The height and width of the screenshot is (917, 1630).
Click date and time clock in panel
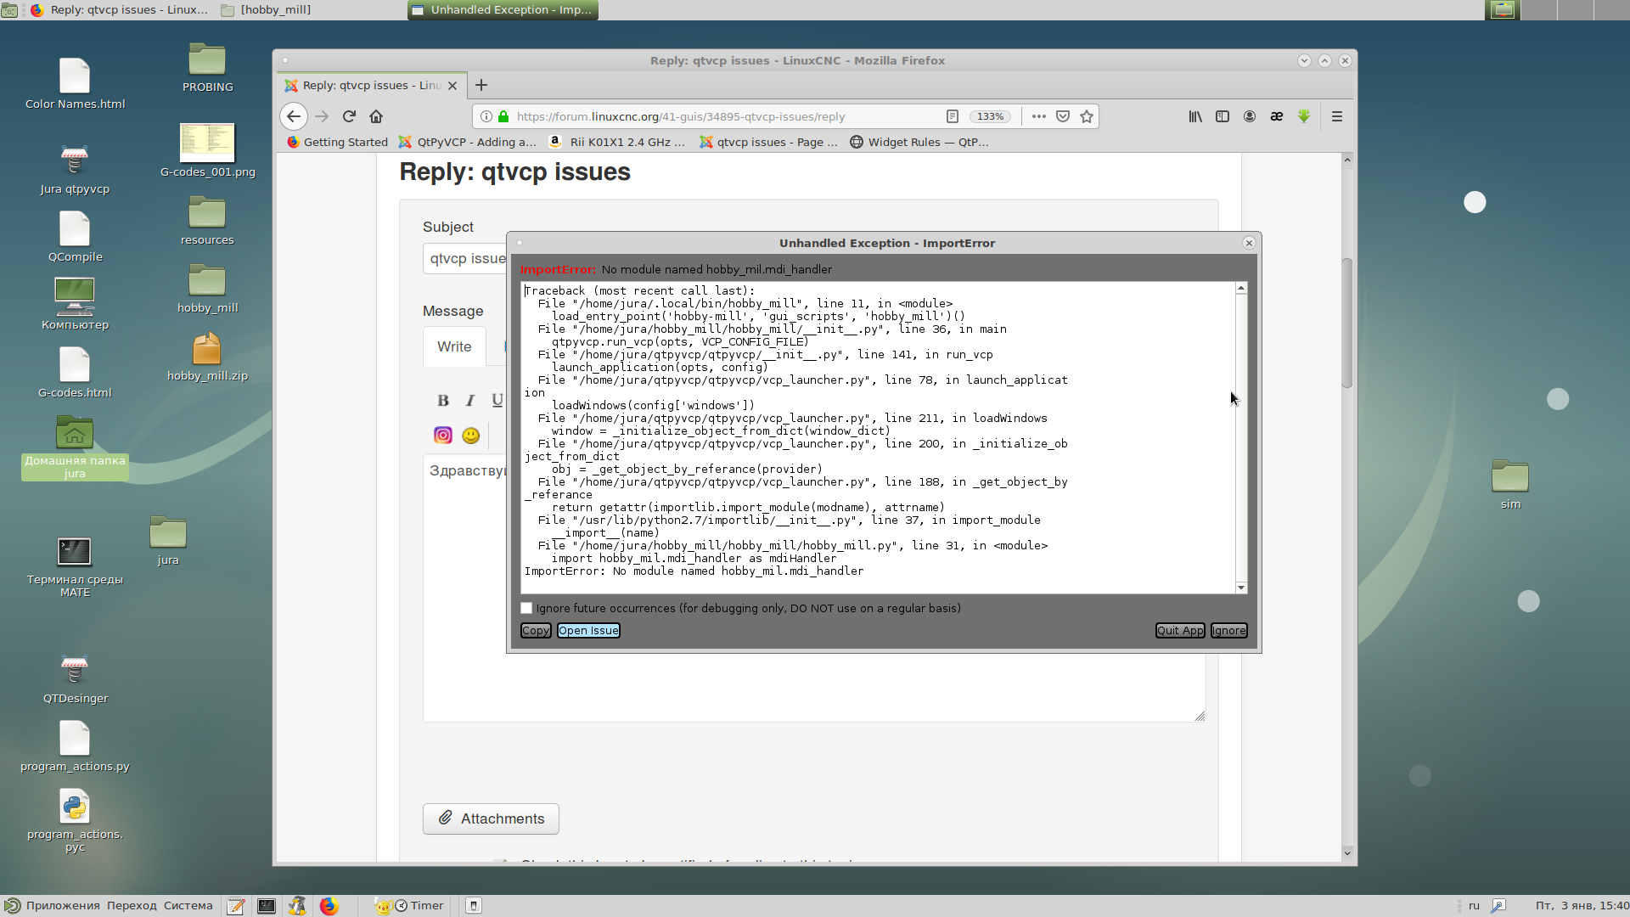1582,906
